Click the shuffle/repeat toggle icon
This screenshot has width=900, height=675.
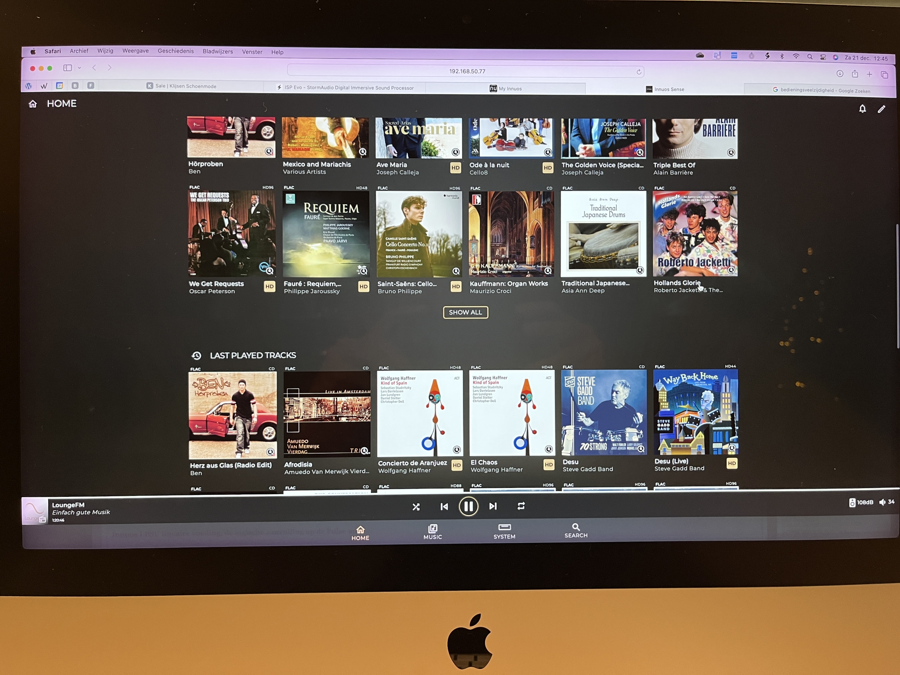[x=521, y=506]
